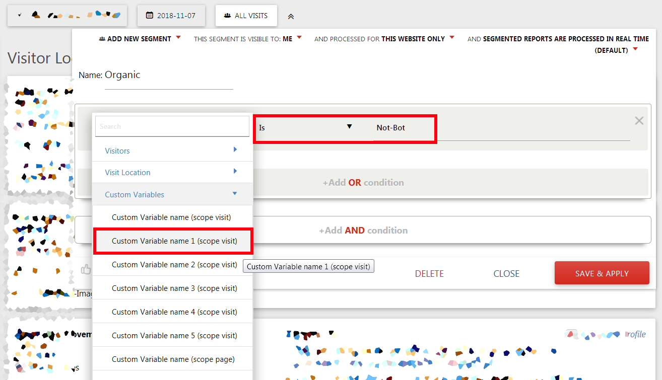Open Add New Segment dropdown
Viewport: 662px width, 380px height.
[x=140, y=39]
